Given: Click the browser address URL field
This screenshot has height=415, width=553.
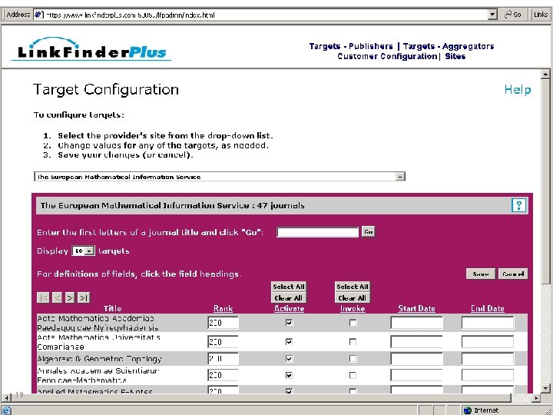Looking at the screenshot, I should click(267, 15).
